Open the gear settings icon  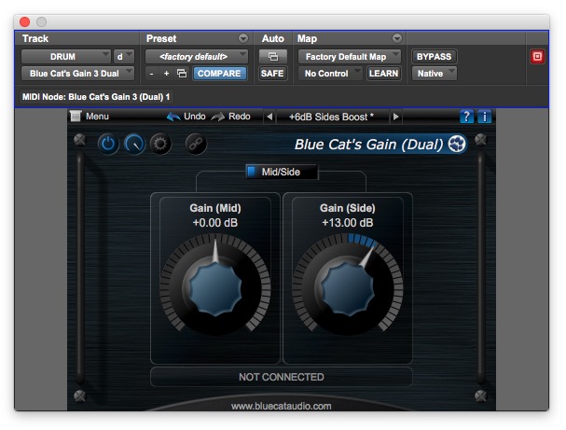[x=160, y=145]
